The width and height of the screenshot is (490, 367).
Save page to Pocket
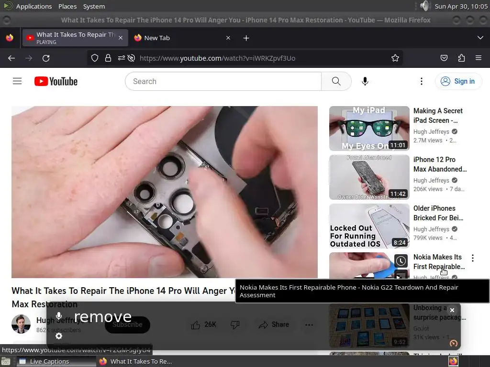[444, 58]
